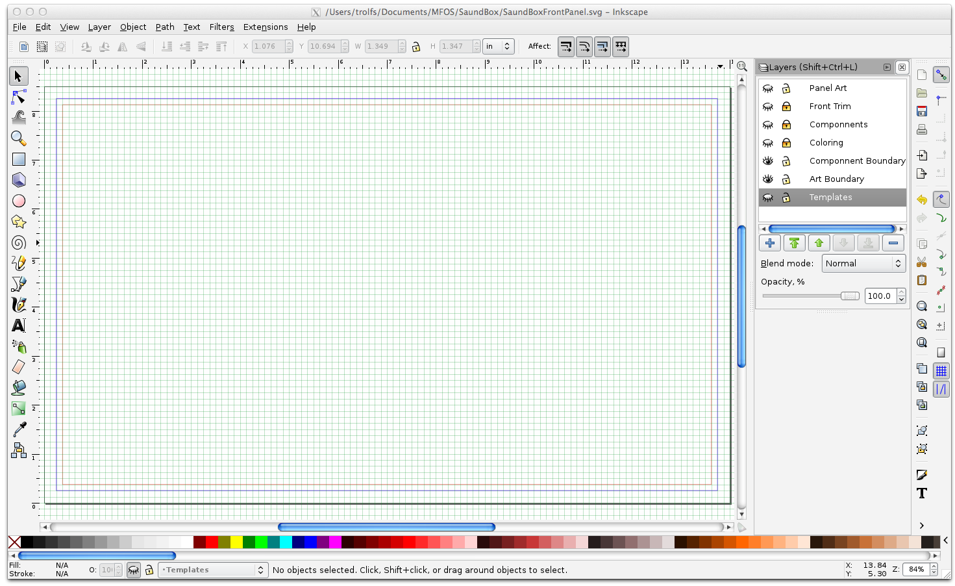Open current layer dropdown in status bar
Image resolution: width=955 pixels, height=586 pixels.
[214, 570]
